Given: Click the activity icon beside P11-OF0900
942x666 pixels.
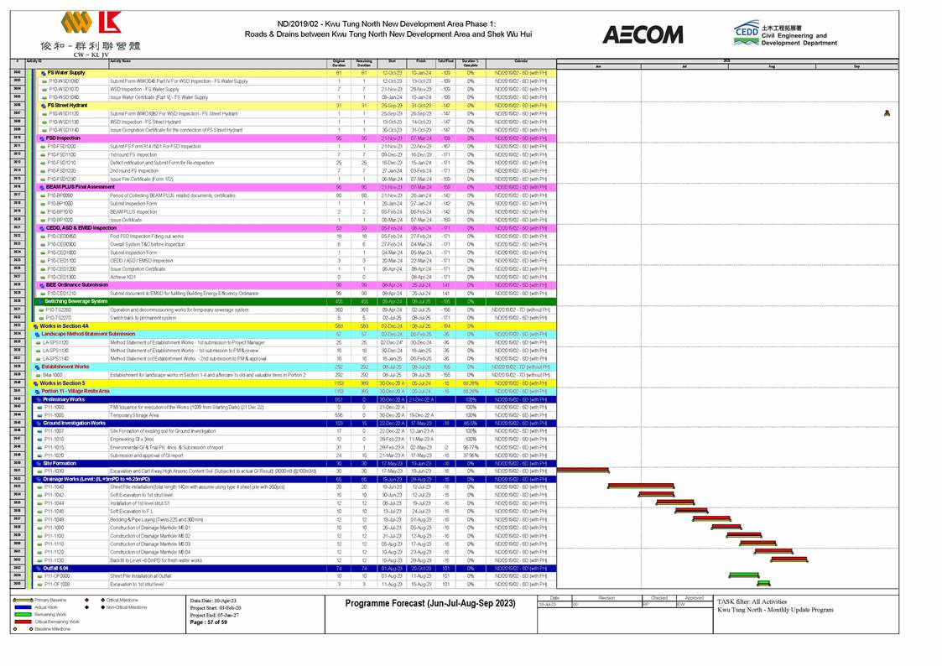Looking at the screenshot, I should [40, 576].
